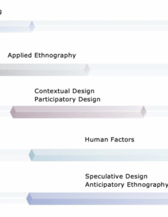Click the Speculative Design label
The height and width of the screenshot is (217, 168).
[116, 177]
